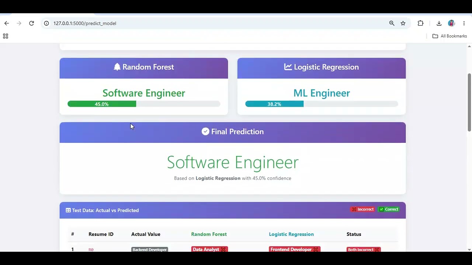Screen dimensions: 472x265
Task: Click the R0 resume ID cell
Action: [91, 250]
